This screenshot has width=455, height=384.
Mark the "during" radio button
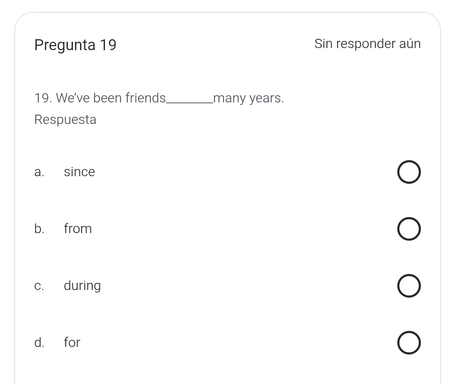tap(409, 286)
